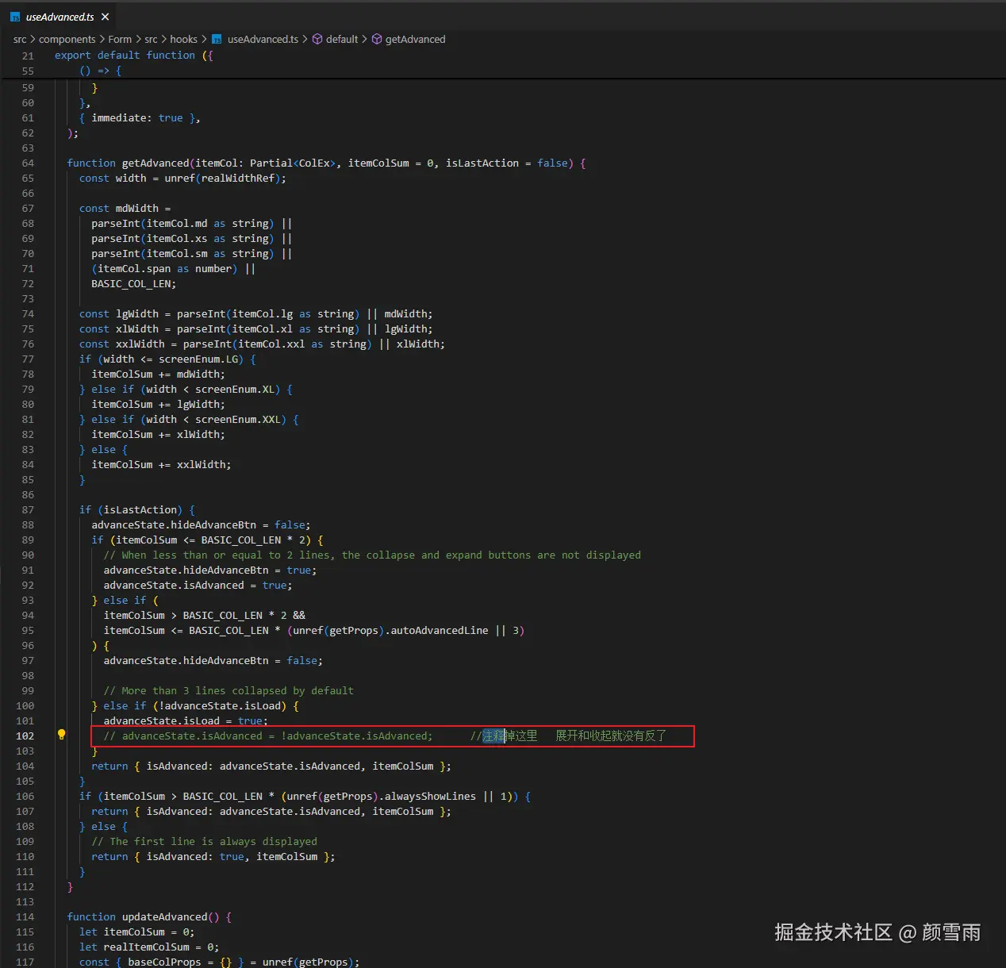Close the useAdvanced.ts editor tab

pos(106,17)
